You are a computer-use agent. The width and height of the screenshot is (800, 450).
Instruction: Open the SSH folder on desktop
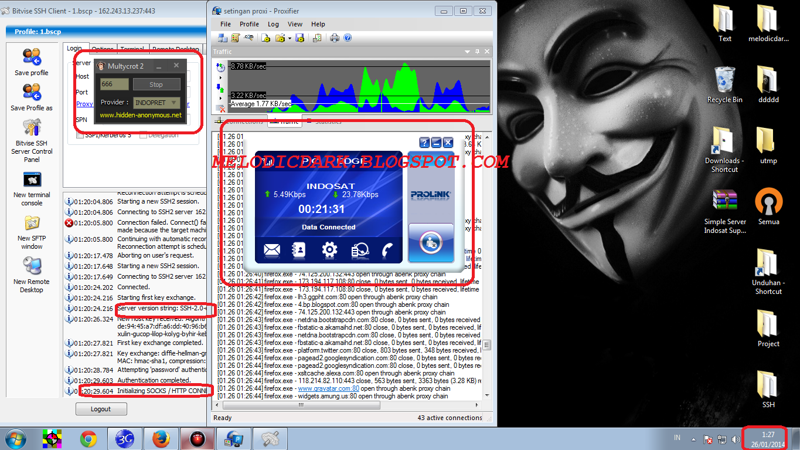(x=768, y=390)
